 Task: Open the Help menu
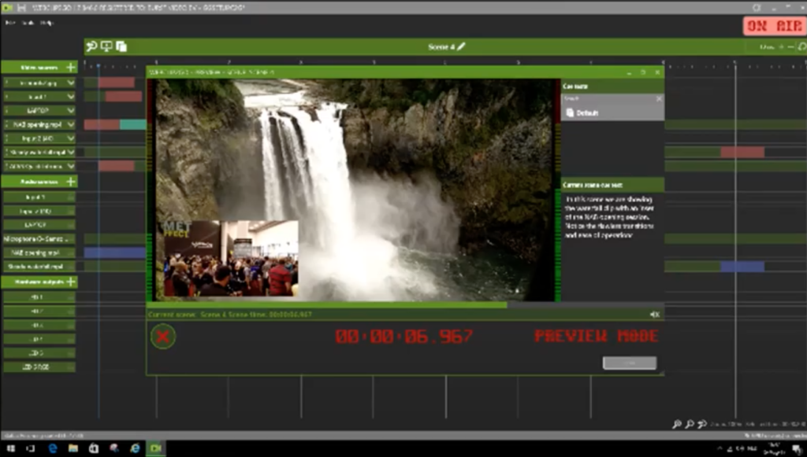click(46, 23)
